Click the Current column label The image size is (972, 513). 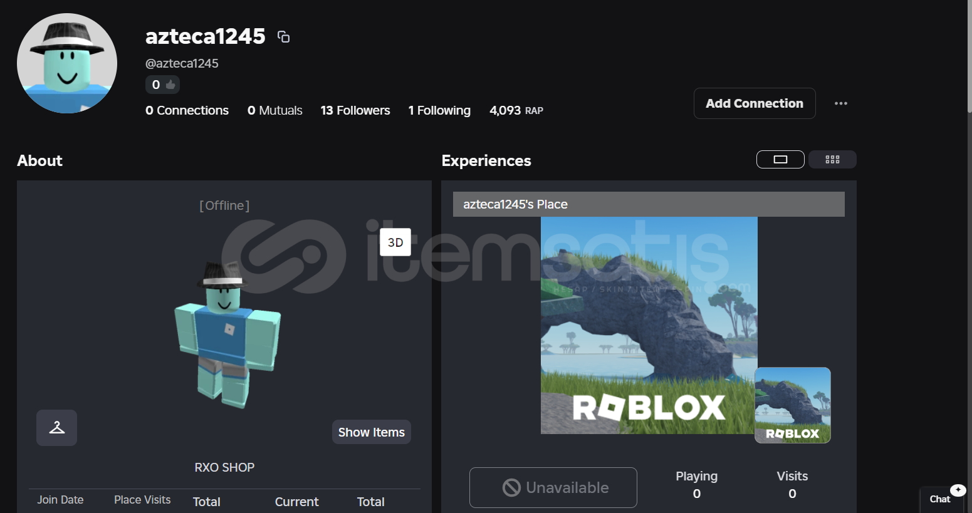pyautogui.click(x=297, y=502)
